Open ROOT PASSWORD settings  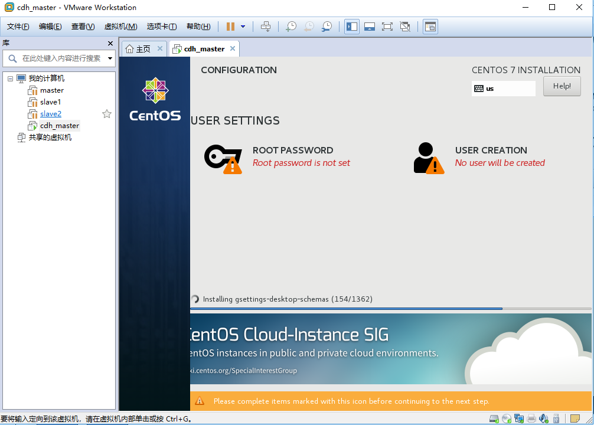tap(293, 151)
